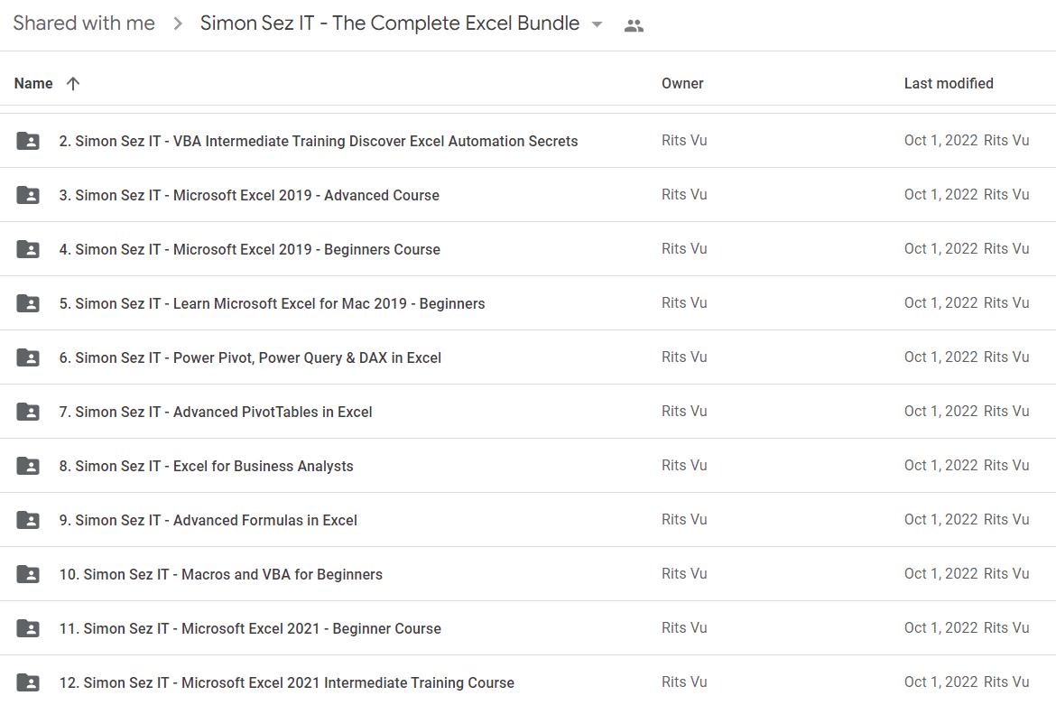The image size is (1056, 705).
Task: Click folder icon for Advanced Formulas in Excel
Action: pyautogui.click(x=28, y=520)
